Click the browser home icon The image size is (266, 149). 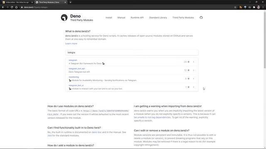[x=16, y=7]
